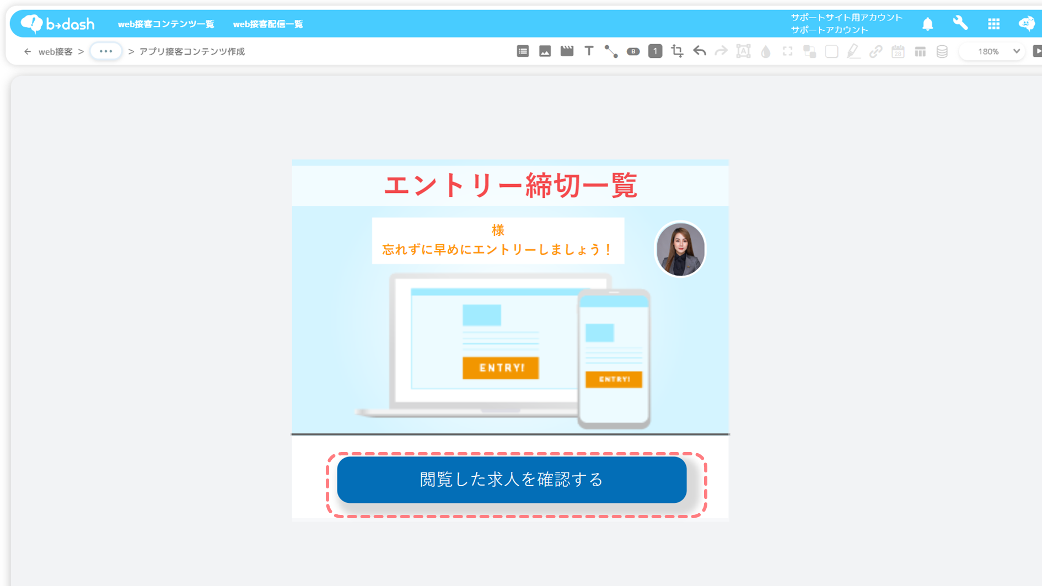1042x586 pixels.
Task: Click the calendar date icon
Action: pyautogui.click(x=898, y=51)
